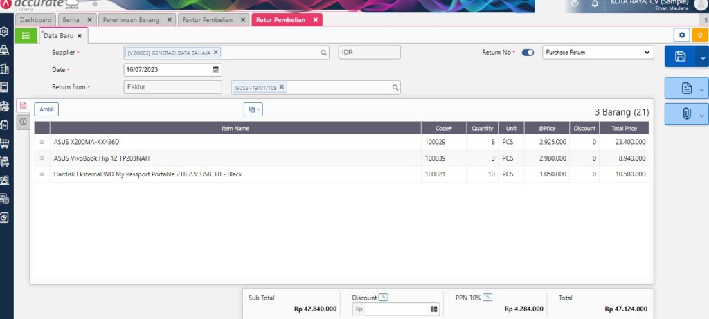The width and height of the screenshot is (709, 319).
Task: Click quantity 8 of ASUS X200MA row
Action: pyautogui.click(x=482, y=142)
